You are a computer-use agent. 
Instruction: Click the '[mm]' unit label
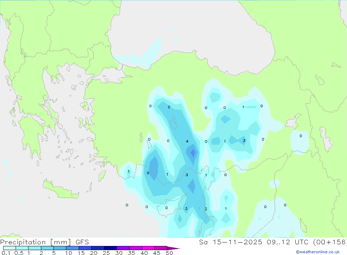click(61, 242)
